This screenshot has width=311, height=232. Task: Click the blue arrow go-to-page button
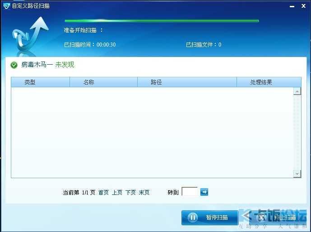pos(204,192)
